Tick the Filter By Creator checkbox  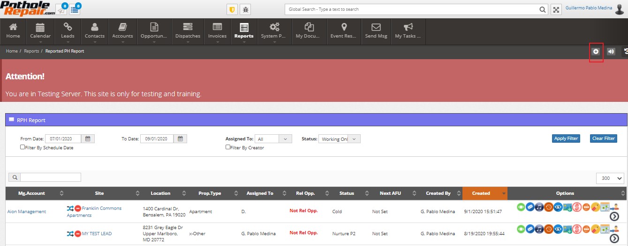(228, 147)
